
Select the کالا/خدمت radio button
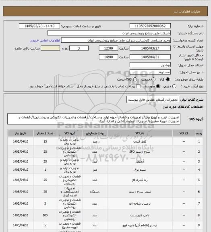click(x=135, y=79)
